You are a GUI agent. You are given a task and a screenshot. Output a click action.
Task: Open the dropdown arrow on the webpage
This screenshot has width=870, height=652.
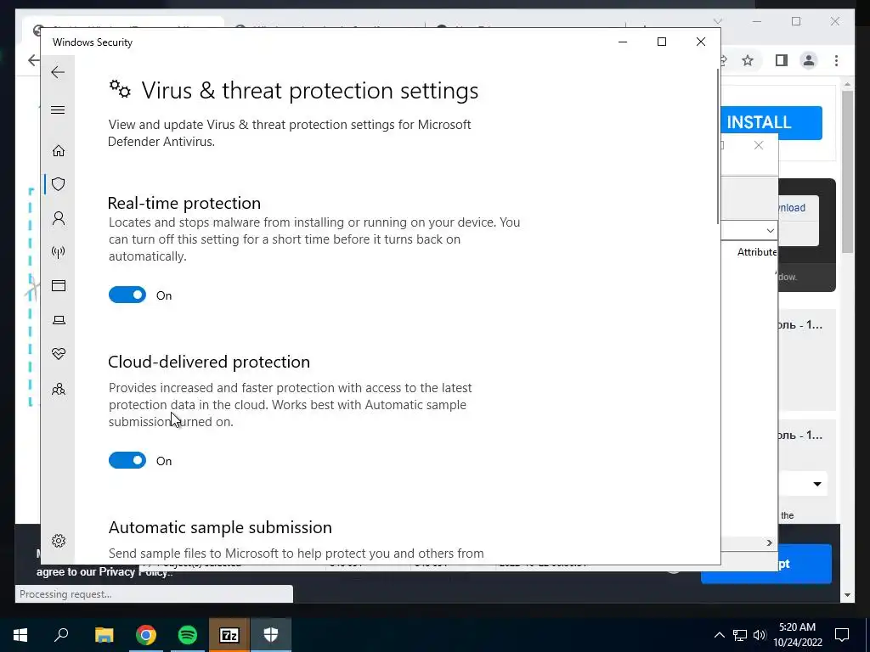coord(816,484)
